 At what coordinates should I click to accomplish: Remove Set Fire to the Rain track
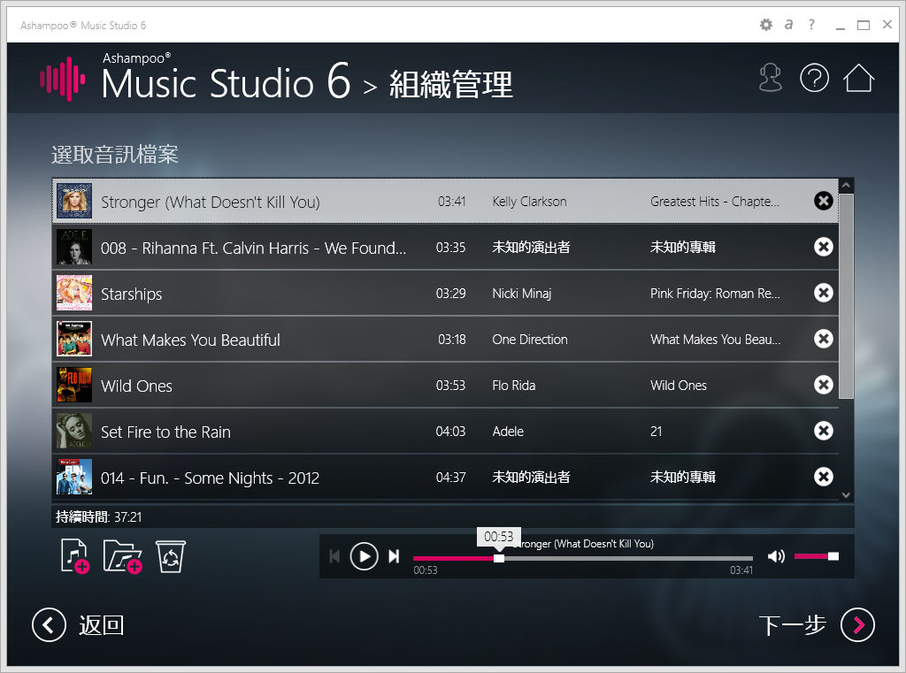(824, 431)
